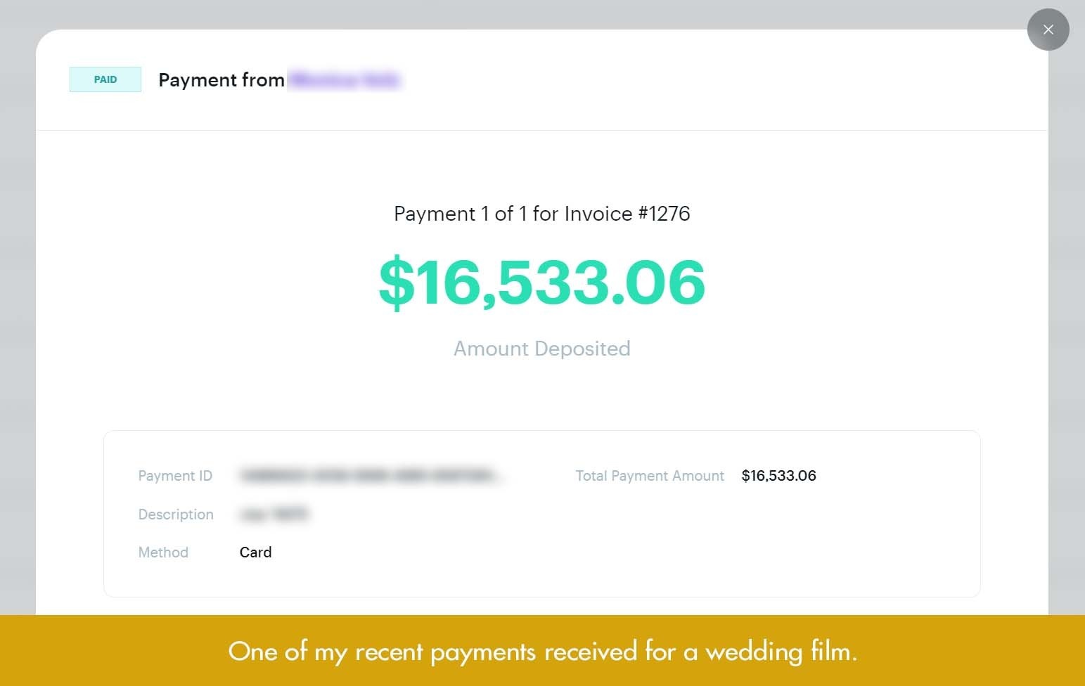The image size is (1085, 686).
Task: Click the PAID status badge
Action: click(105, 79)
